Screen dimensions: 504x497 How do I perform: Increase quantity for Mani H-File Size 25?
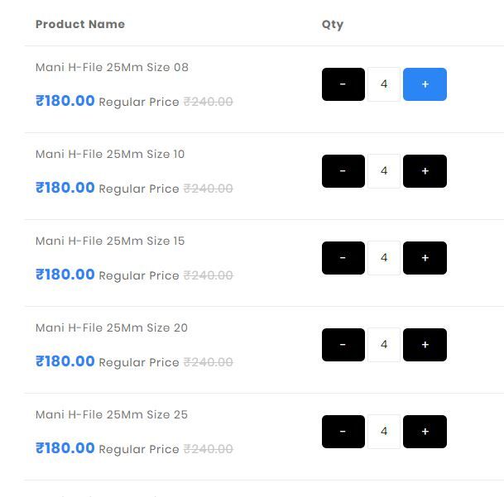425,432
